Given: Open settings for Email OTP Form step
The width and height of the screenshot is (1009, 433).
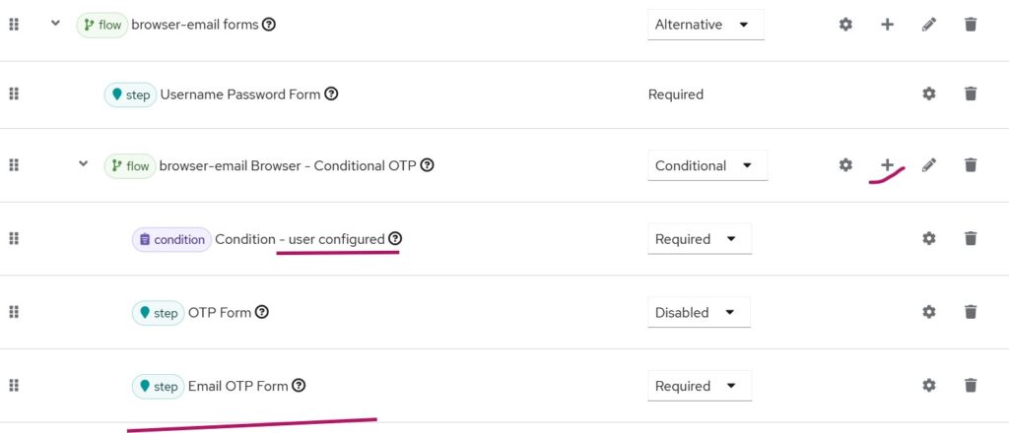Looking at the screenshot, I should click(x=928, y=386).
